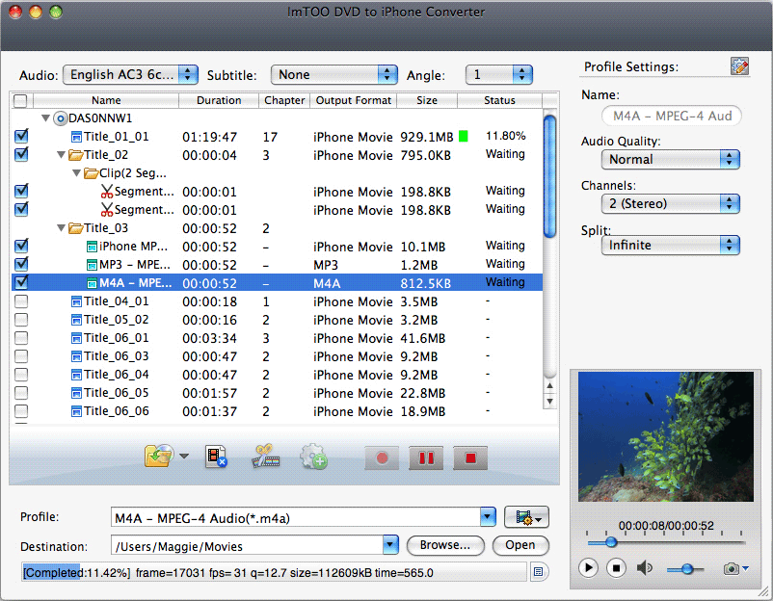The width and height of the screenshot is (773, 601).
Task: Stop the preview playback
Action: 616,568
